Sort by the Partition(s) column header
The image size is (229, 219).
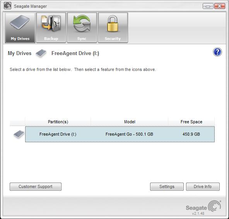coord(58,122)
